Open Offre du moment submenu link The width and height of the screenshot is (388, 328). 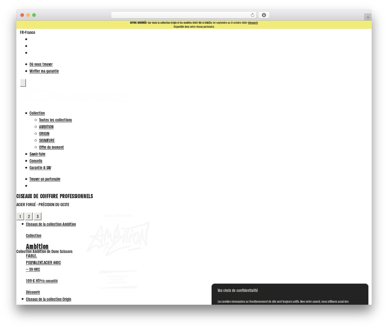(51, 147)
